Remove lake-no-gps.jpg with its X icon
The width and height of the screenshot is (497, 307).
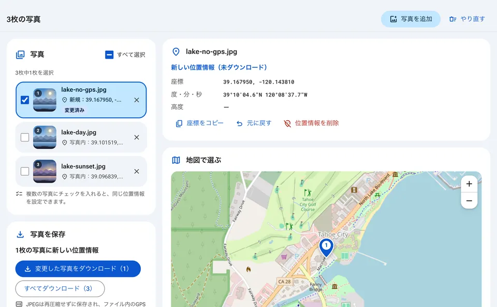(137, 100)
